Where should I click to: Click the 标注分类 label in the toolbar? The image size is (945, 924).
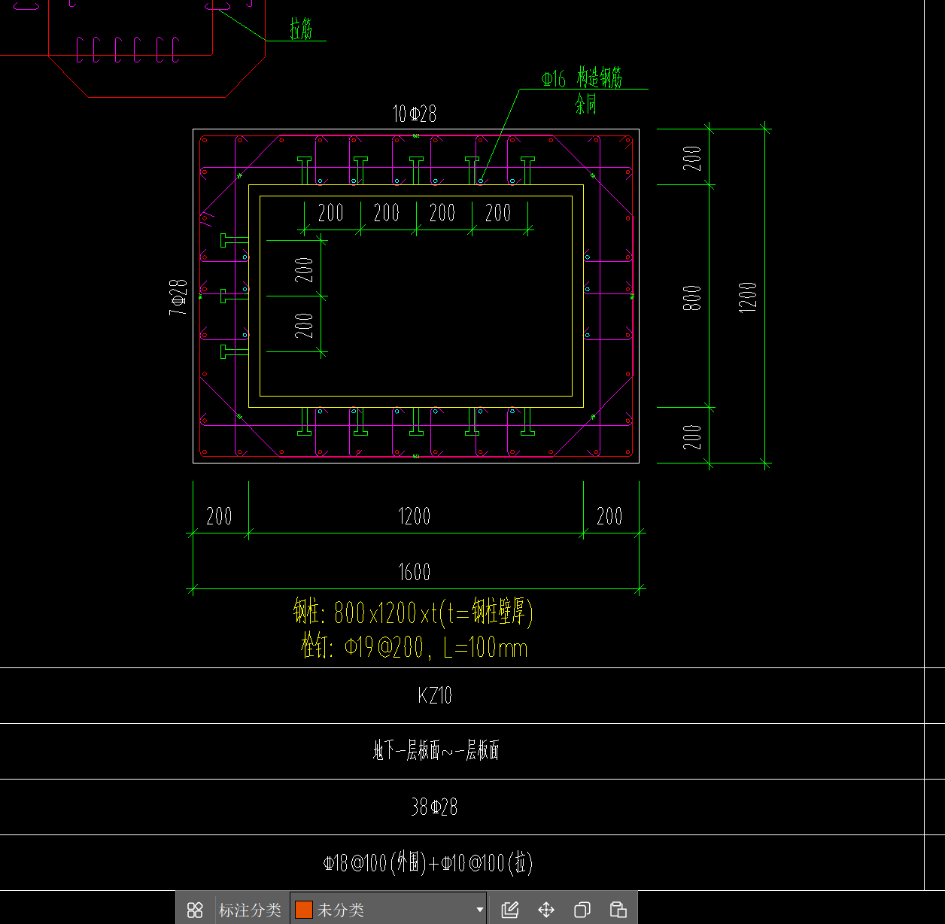(x=250, y=910)
